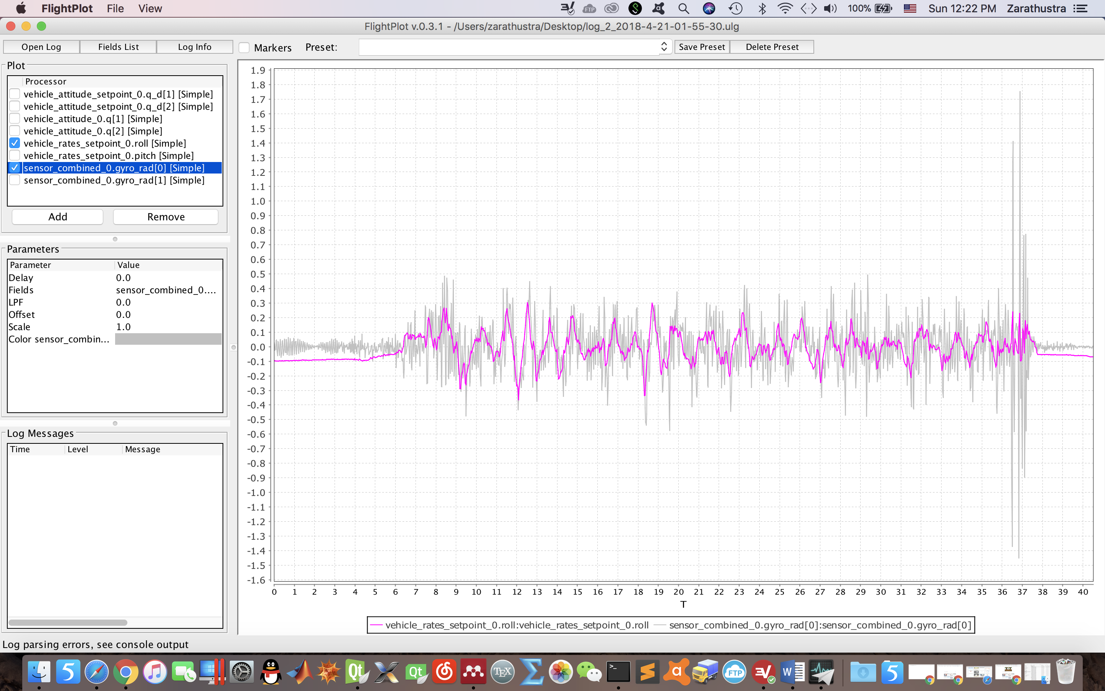
Task: Open System Preferences gear in dock
Action: pos(242,672)
